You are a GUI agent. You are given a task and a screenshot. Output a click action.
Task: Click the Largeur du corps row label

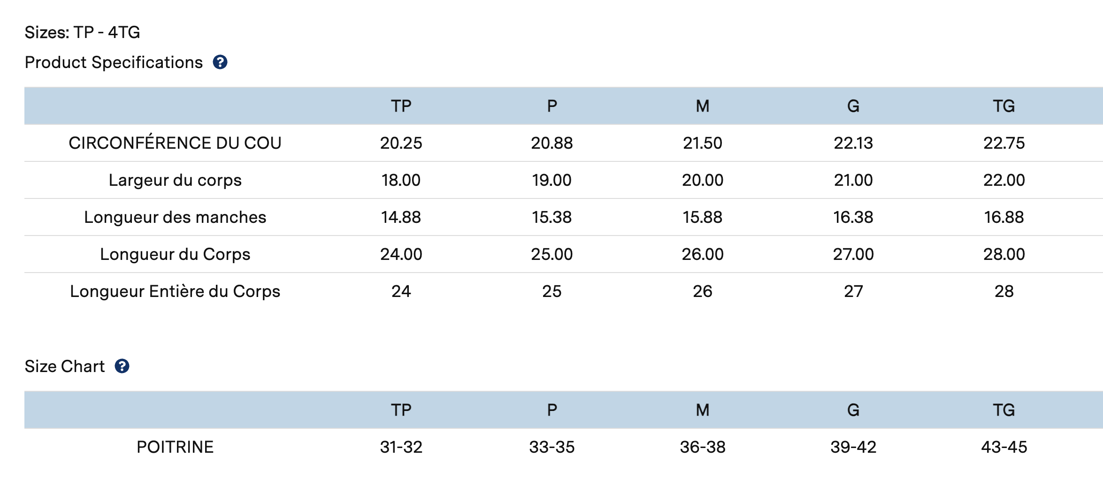(175, 180)
